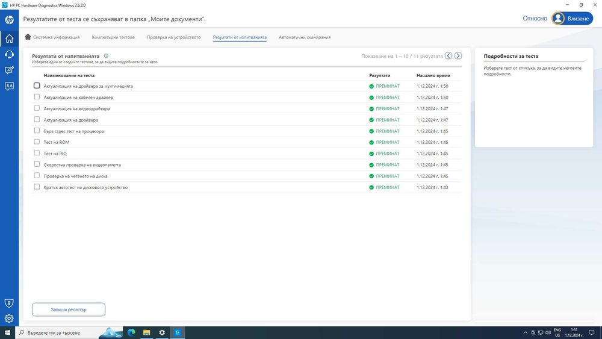This screenshot has width=602, height=339.
Task: Select Проверка на четенето на диска test name
Action: (x=76, y=176)
